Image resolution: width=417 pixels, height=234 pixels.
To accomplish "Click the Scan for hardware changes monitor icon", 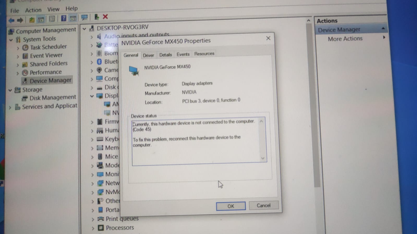I will [84, 18].
